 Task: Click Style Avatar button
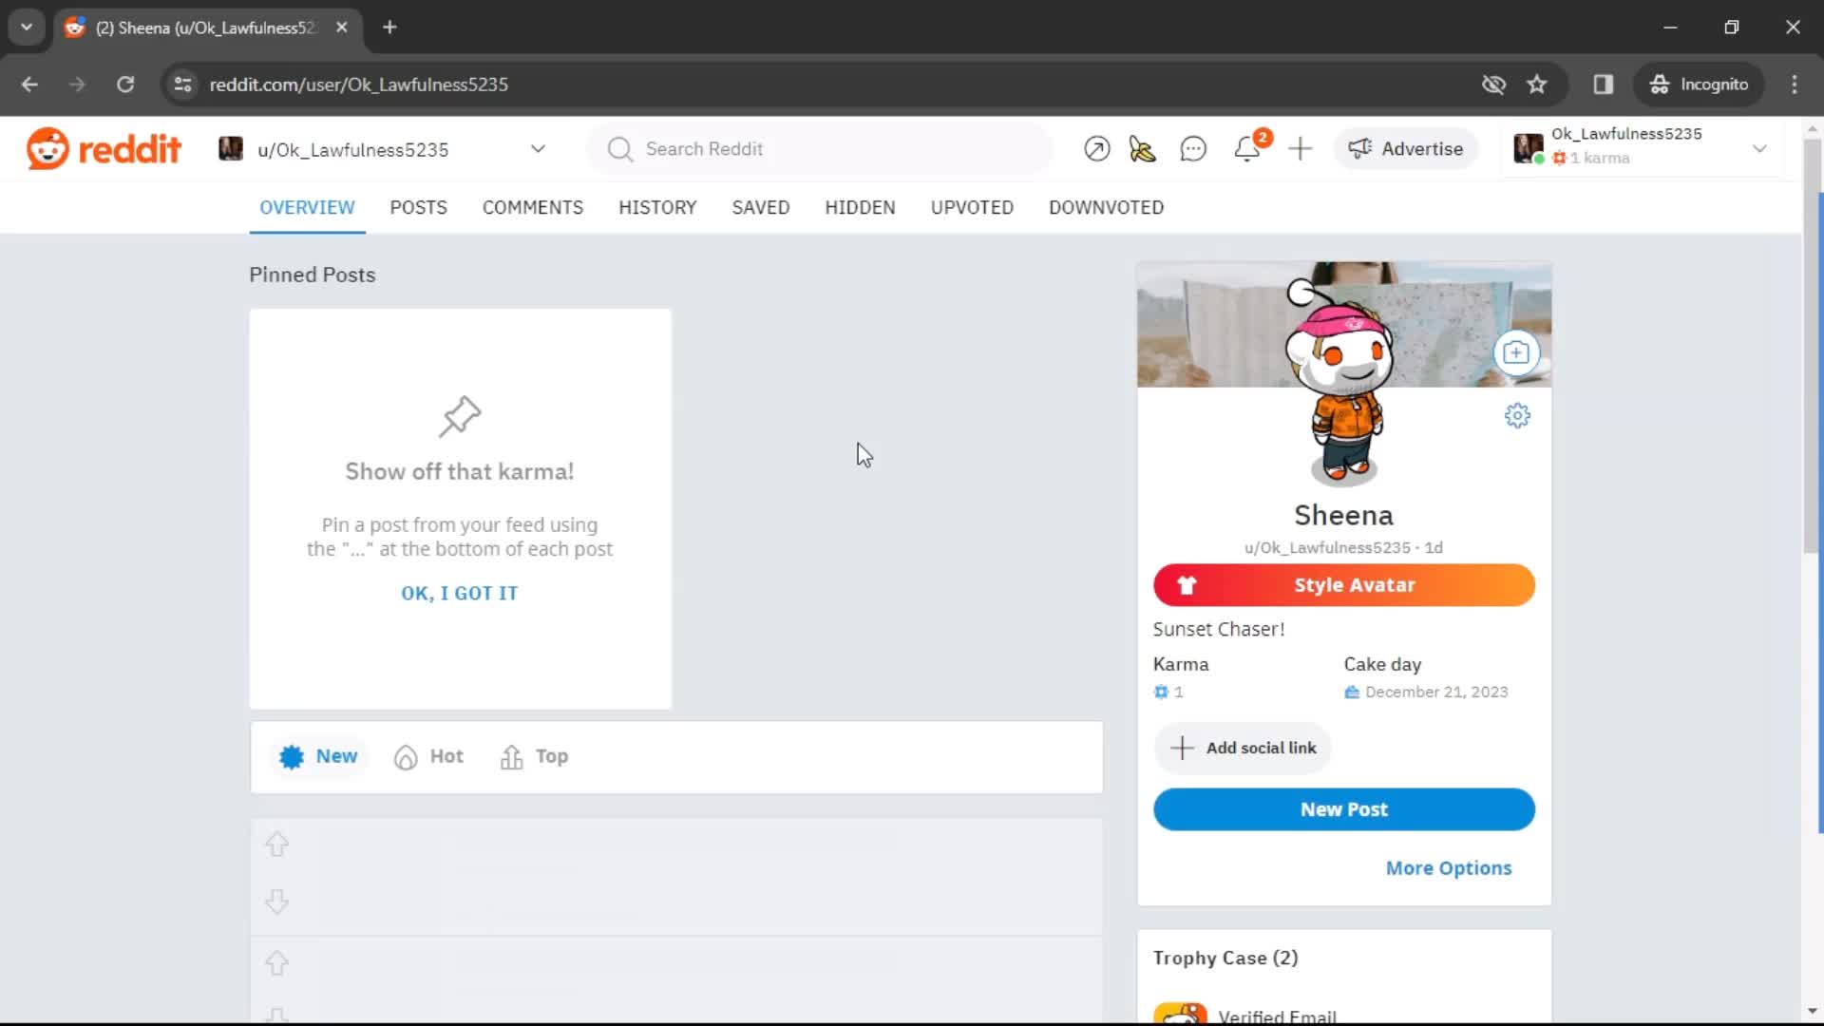click(x=1343, y=585)
